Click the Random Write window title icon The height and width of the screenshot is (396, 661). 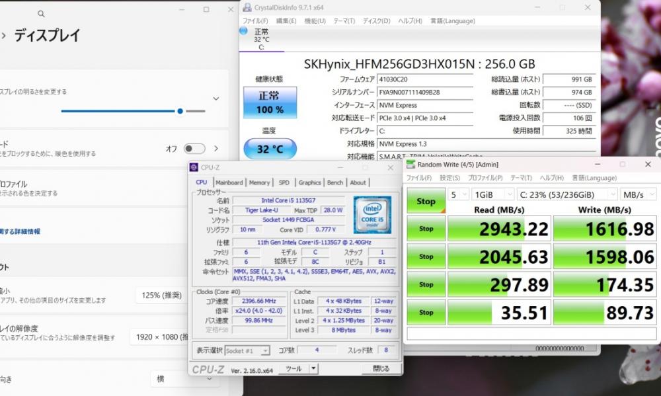(410, 165)
